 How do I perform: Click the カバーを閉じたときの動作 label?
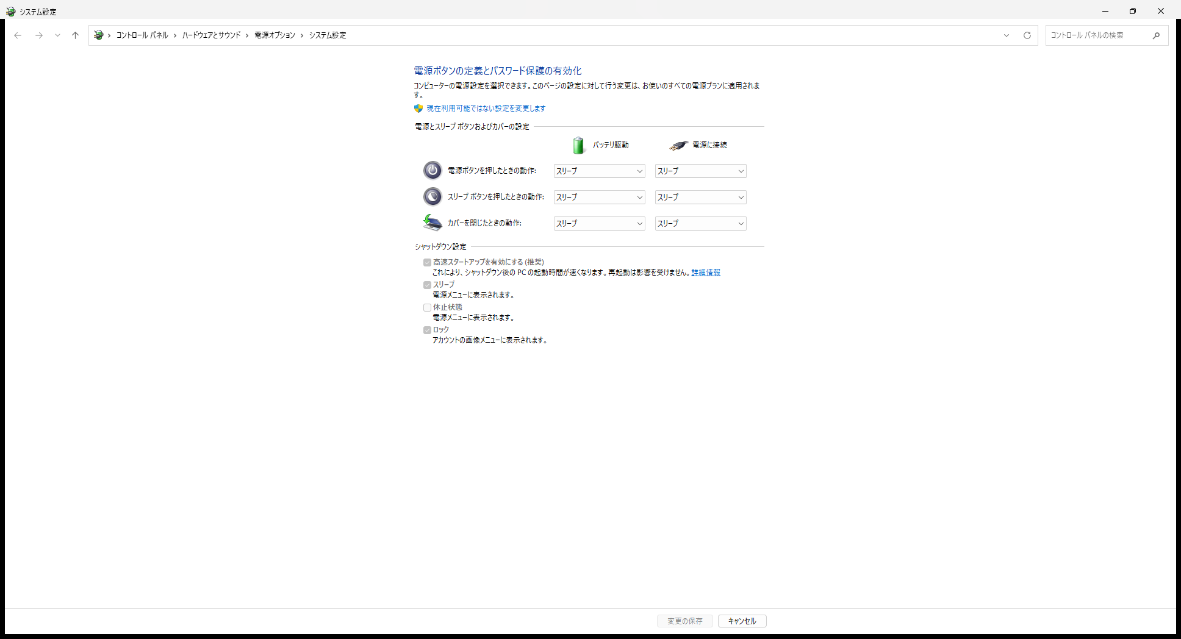(485, 223)
